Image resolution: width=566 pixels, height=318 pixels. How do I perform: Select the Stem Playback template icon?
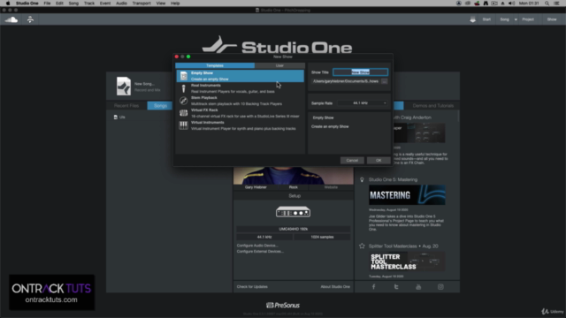(x=183, y=101)
